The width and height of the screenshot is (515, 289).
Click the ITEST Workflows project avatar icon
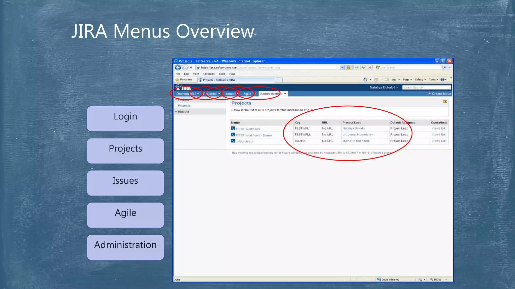tap(233, 128)
